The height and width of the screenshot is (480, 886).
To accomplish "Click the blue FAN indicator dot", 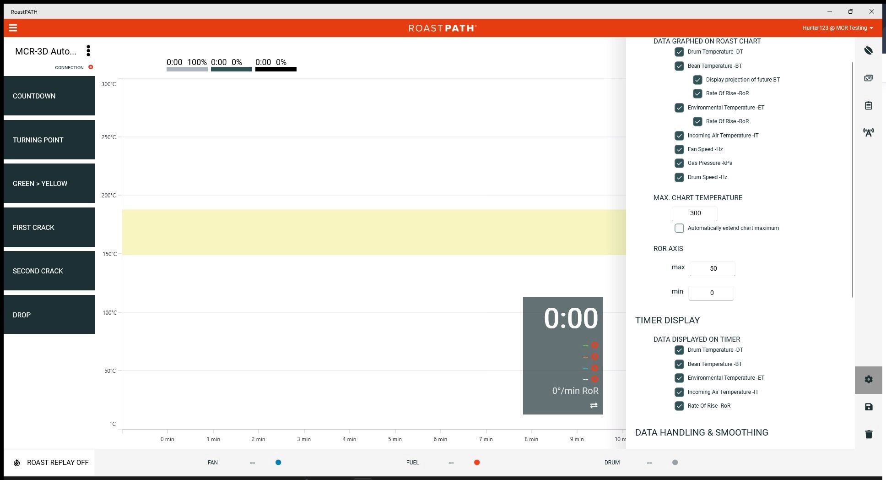I will [x=278, y=463].
